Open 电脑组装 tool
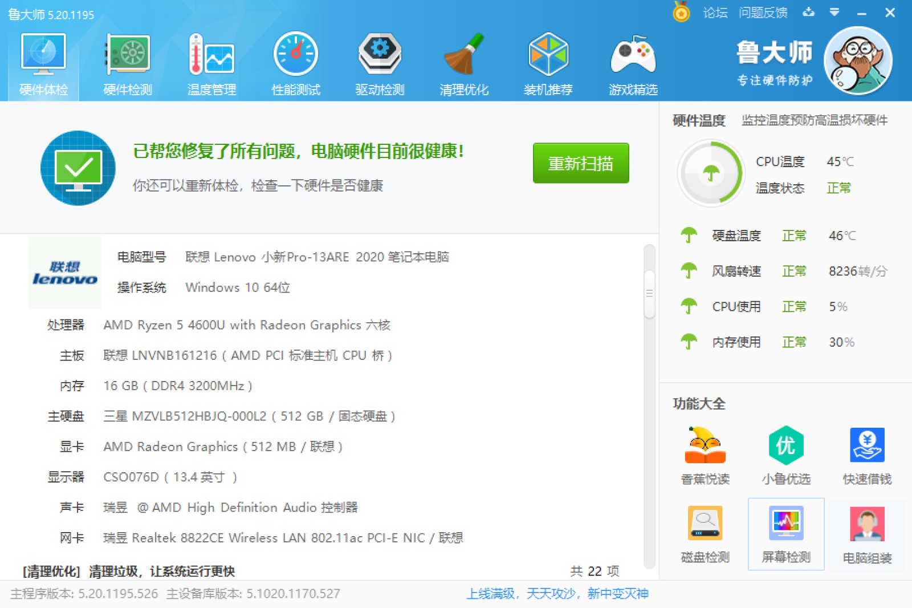 pos(867,534)
